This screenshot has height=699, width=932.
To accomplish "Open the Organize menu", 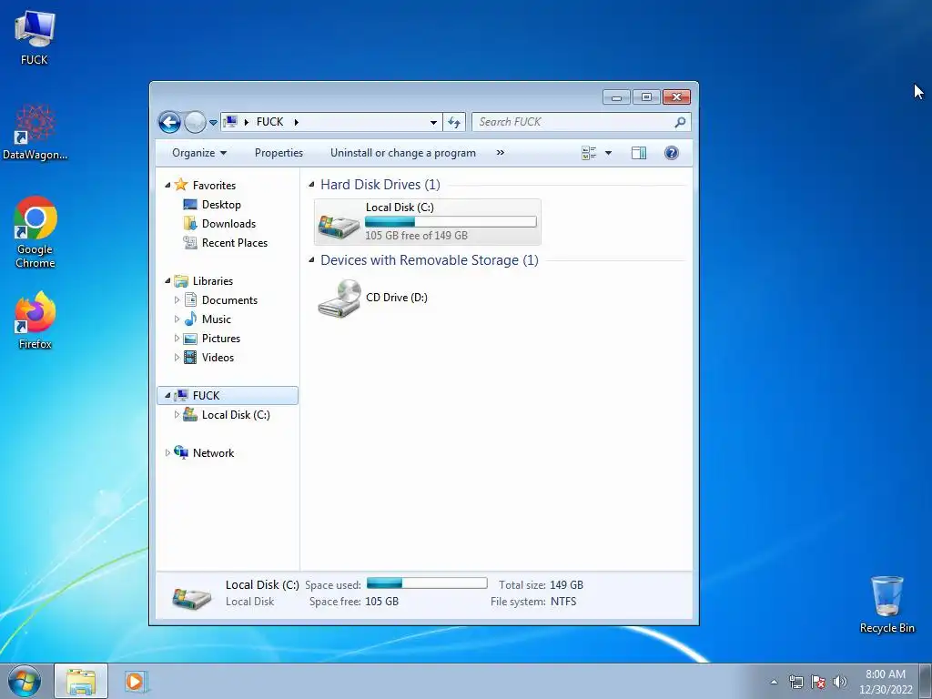I will pyautogui.click(x=199, y=153).
